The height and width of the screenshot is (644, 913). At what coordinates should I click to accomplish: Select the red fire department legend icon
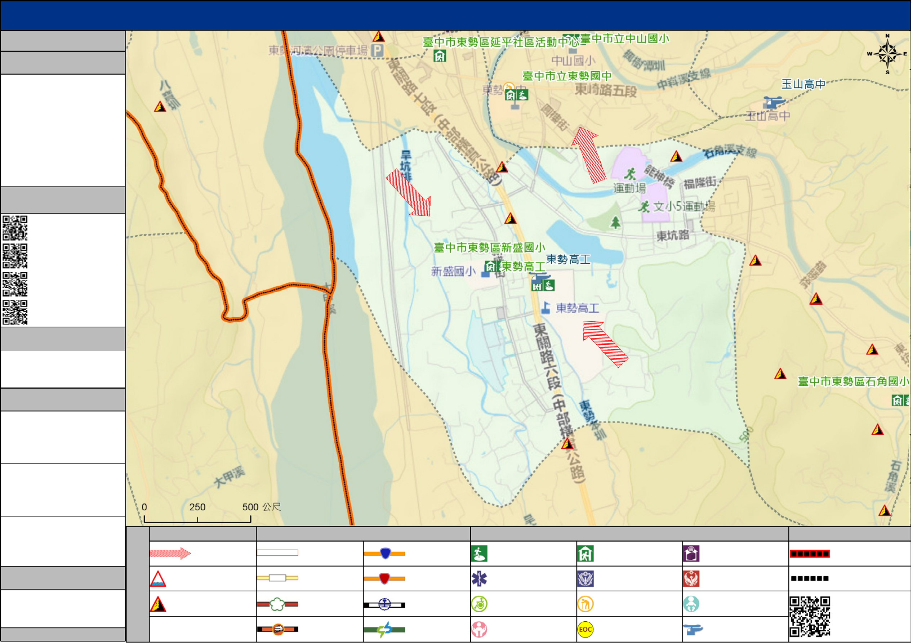click(x=691, y=579)
